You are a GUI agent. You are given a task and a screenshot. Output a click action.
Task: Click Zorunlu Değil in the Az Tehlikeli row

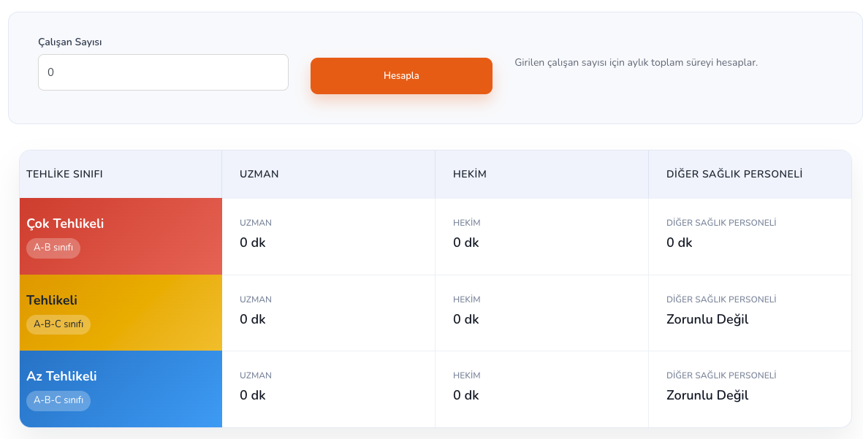click(707, 395)
